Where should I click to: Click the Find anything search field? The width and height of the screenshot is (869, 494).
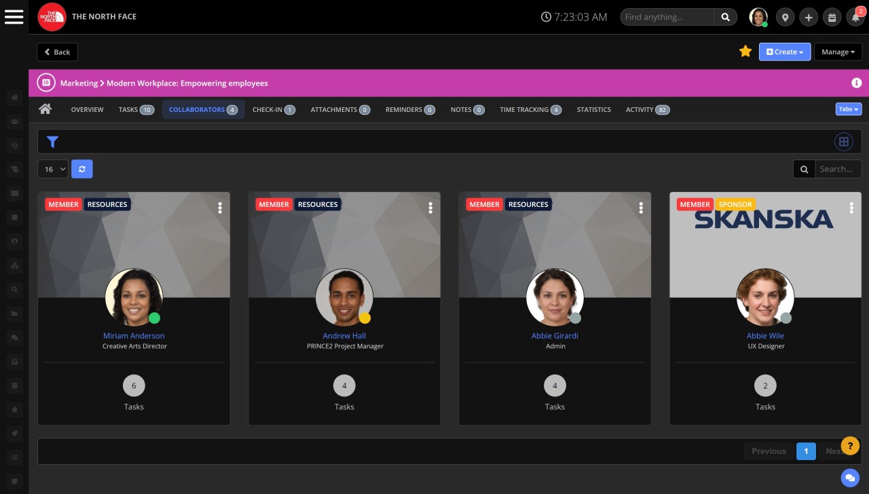(667, 17)
